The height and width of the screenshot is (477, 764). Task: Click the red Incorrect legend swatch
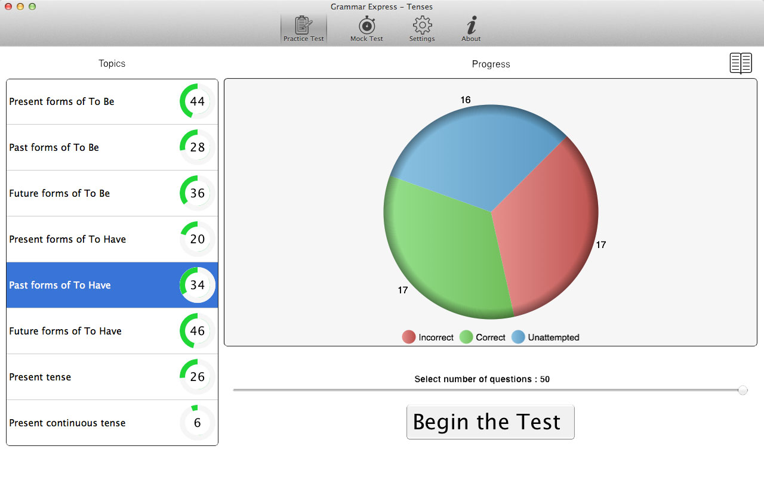coord(409,337)
